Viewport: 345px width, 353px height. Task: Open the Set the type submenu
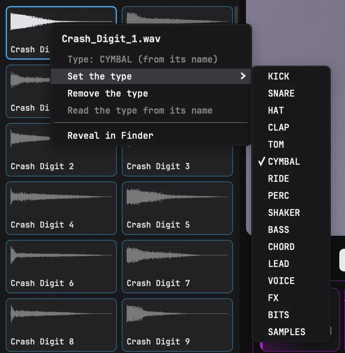pos(151,76)
